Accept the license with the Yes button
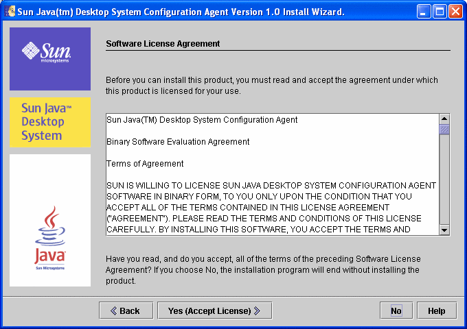 [x=214, y=310]
